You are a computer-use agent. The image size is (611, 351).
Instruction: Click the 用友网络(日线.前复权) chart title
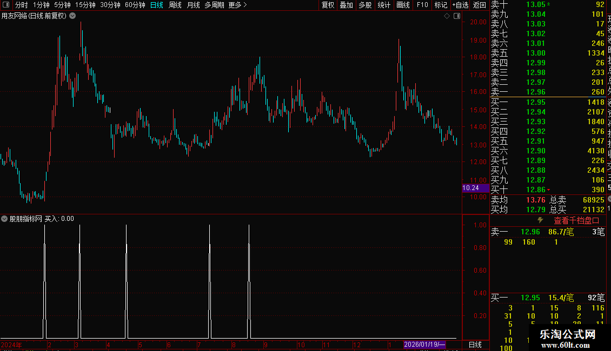pyautogui.click(x=34, y=16)
